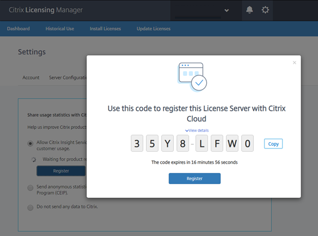Copy the registration code
The width and height of the screenshot is (318, 236).
[273, 144]
